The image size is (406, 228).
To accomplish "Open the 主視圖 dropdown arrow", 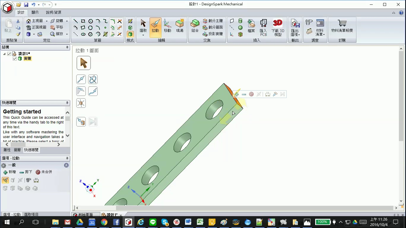I will click(47, 21).
